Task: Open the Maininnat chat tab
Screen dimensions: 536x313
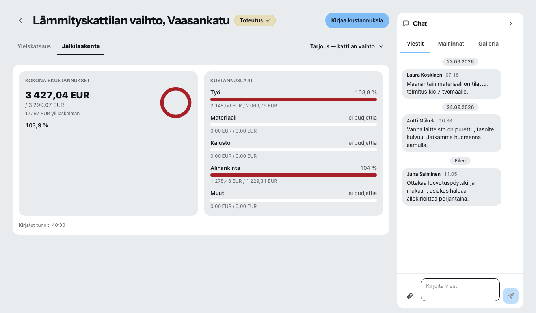Action: point(451,44)
